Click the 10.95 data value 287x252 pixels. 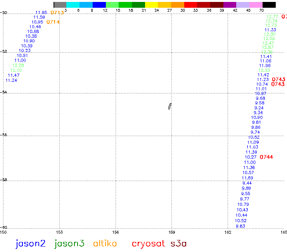click(37, 22)
